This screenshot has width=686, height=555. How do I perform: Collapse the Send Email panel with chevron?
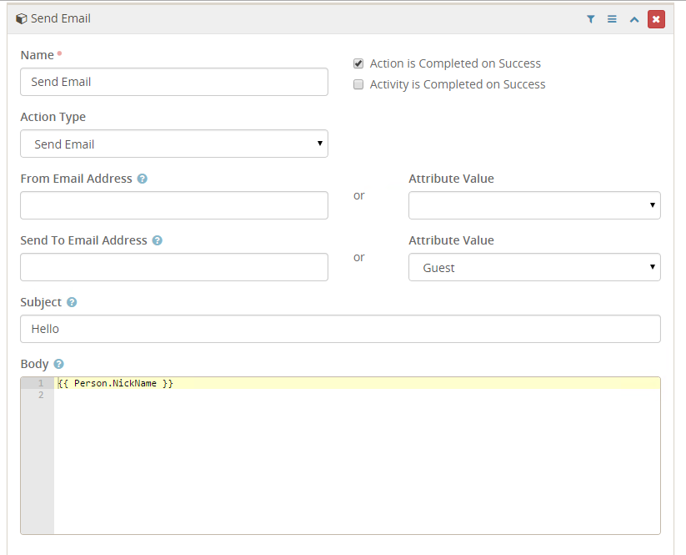[x=633, y=18]
